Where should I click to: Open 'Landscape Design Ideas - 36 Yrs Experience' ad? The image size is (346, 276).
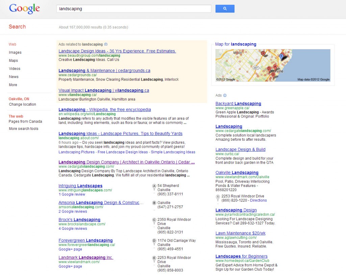[117, 51]
